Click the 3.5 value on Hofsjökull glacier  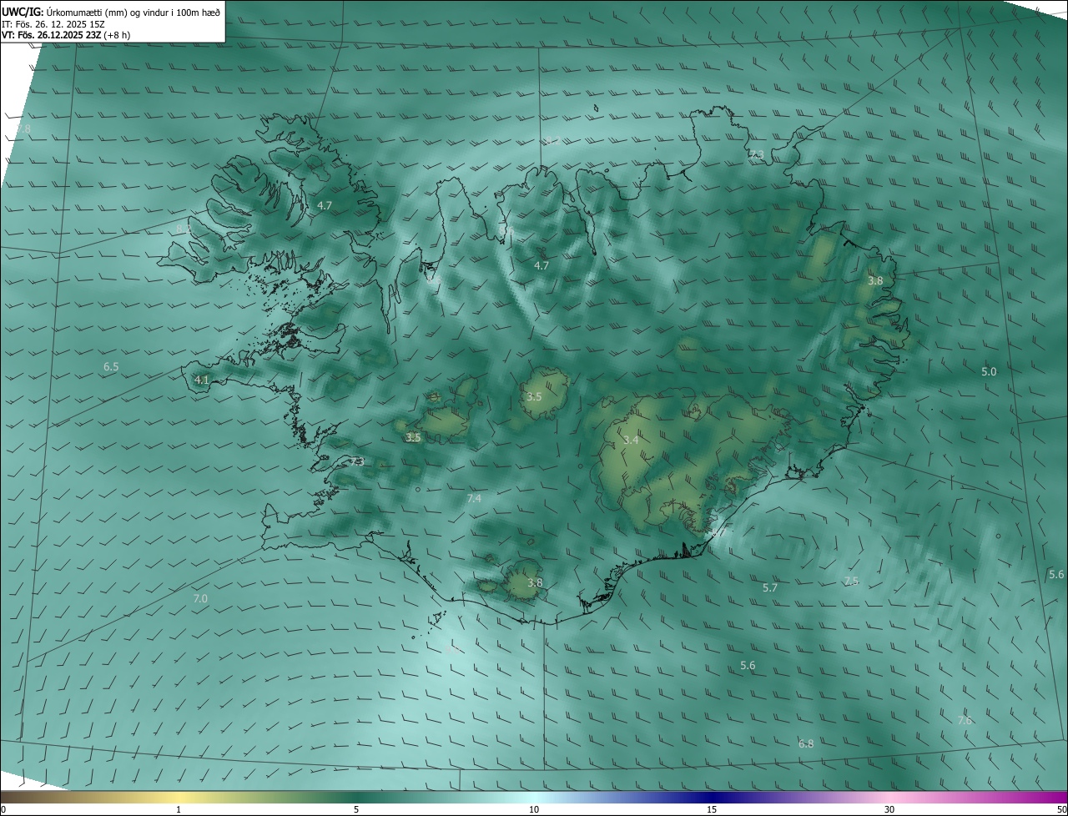coord(534,396)
